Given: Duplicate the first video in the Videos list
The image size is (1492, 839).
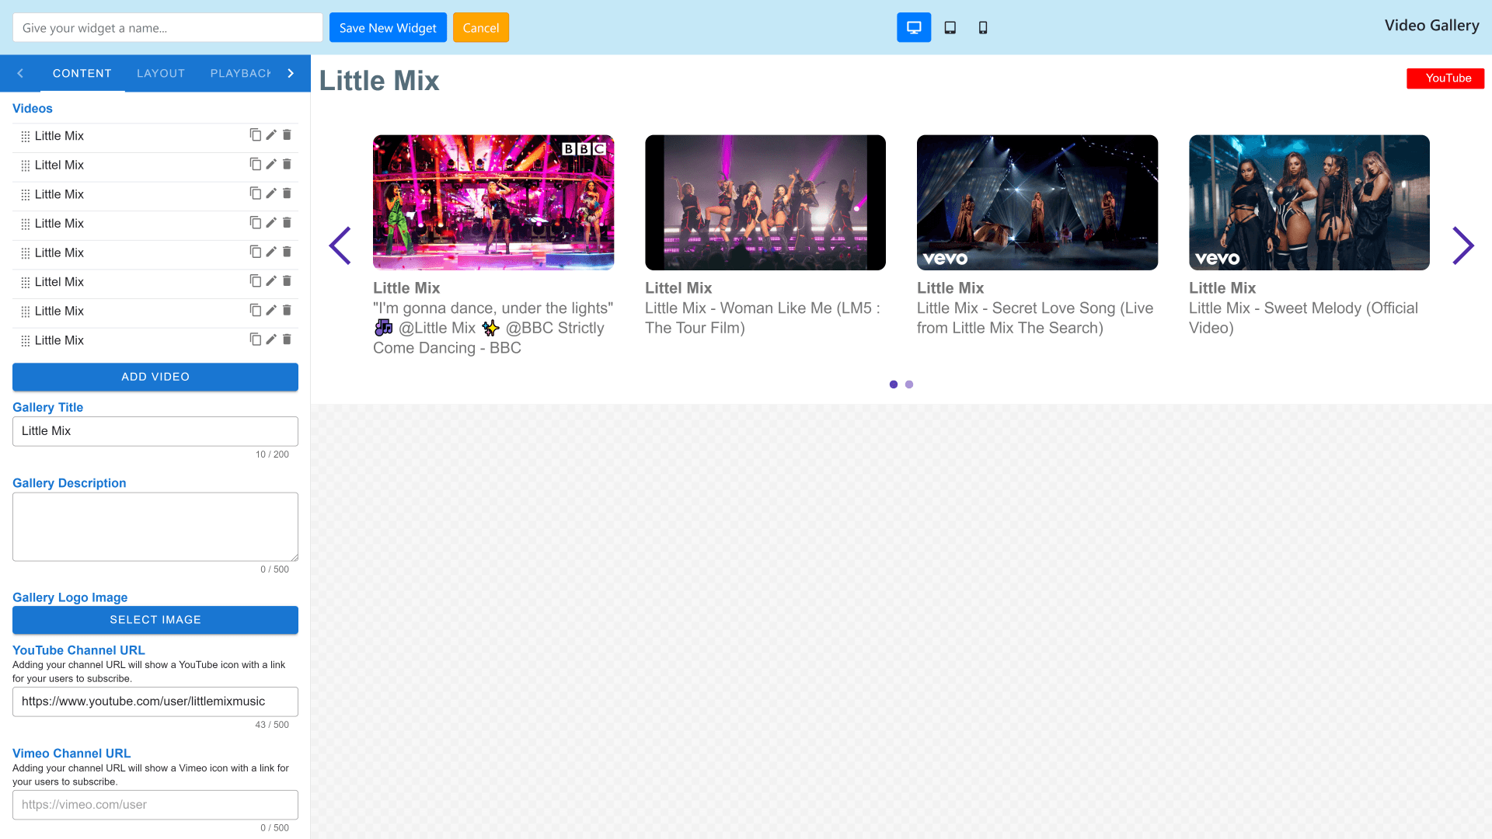Looking at the screenshot, I should pyautogui.click(x=255, y=135).
